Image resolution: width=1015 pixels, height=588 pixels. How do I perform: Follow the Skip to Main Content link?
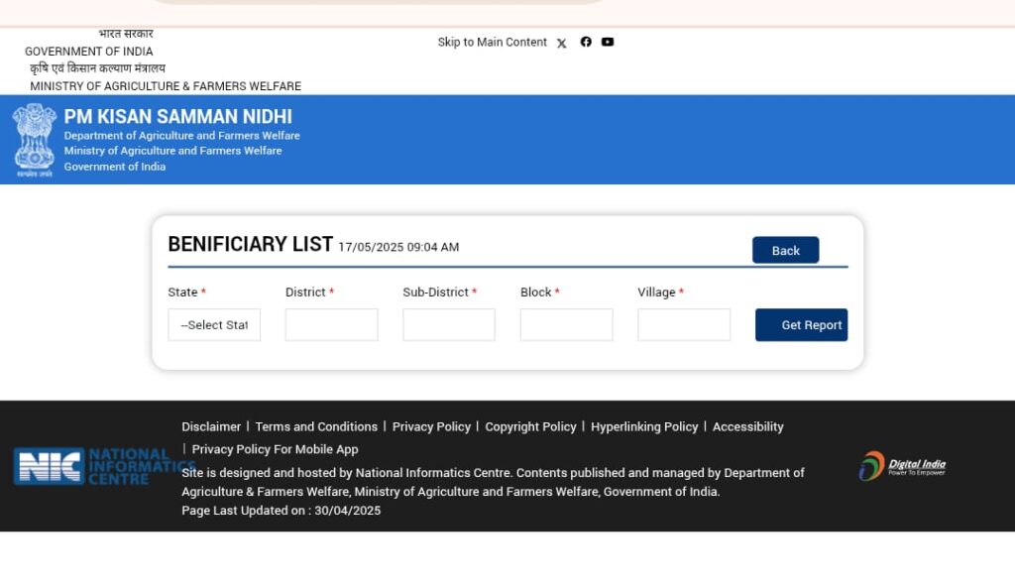click(x=492, y=42)
